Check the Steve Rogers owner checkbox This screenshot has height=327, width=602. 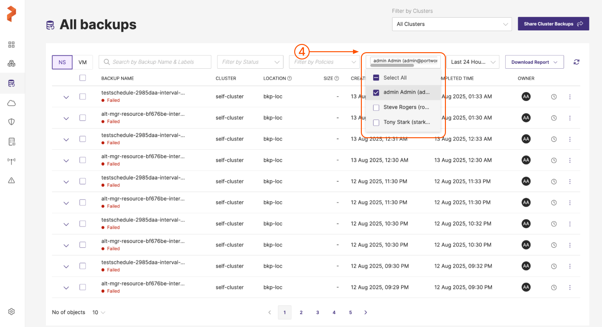click(376, 108)
